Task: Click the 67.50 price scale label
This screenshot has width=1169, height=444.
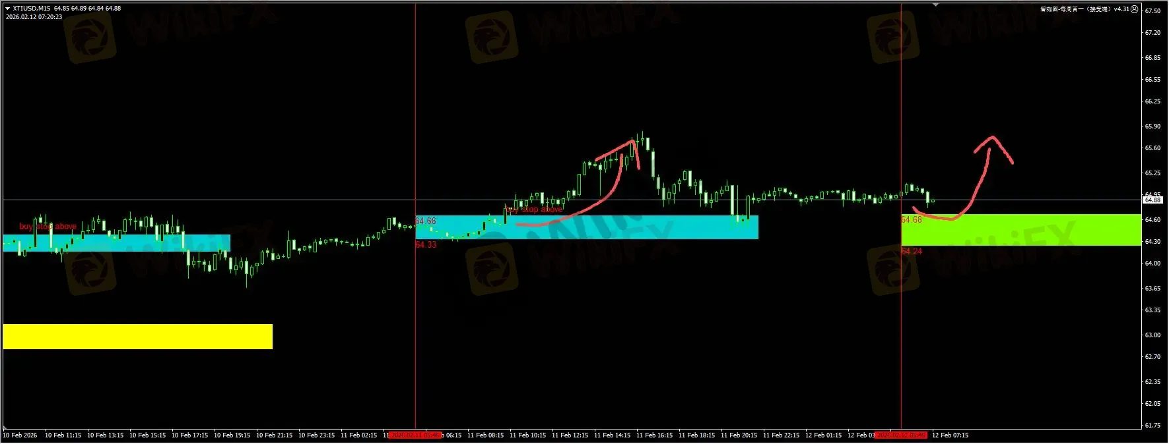Action: [x=1152, y=11]
